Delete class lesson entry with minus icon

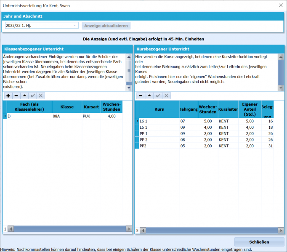point(16,95)
